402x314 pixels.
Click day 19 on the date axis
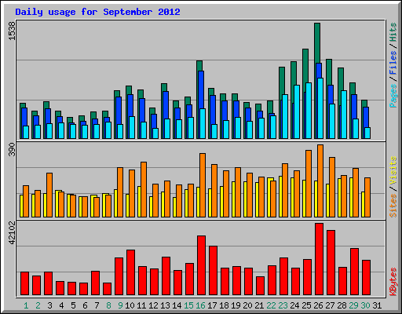point(236,305)
